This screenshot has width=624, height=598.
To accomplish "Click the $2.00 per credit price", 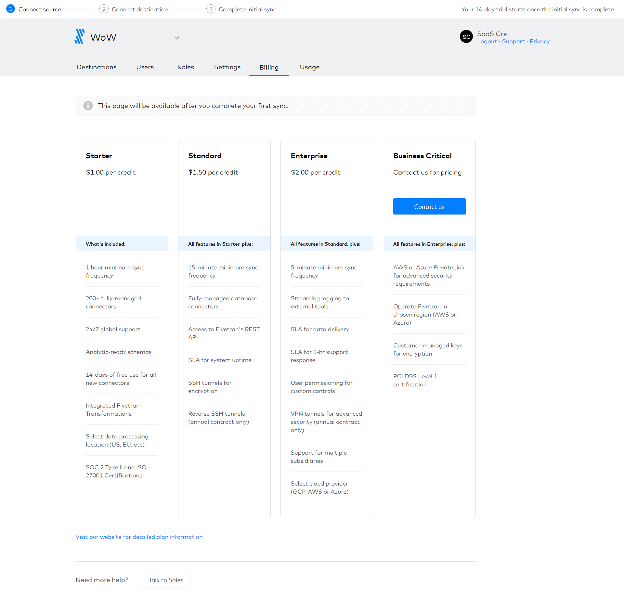I will 316,172.
